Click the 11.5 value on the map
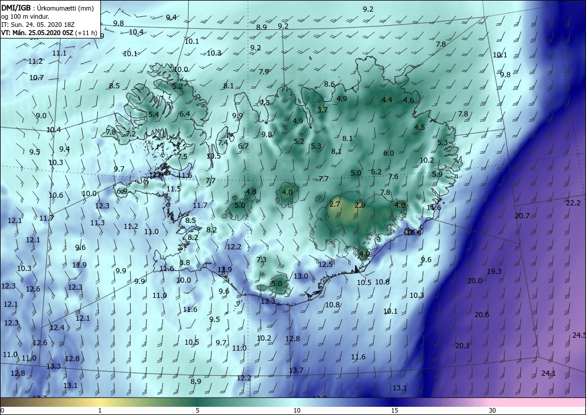The width and height of the screenshot is (586, 415). click(173, 189)
